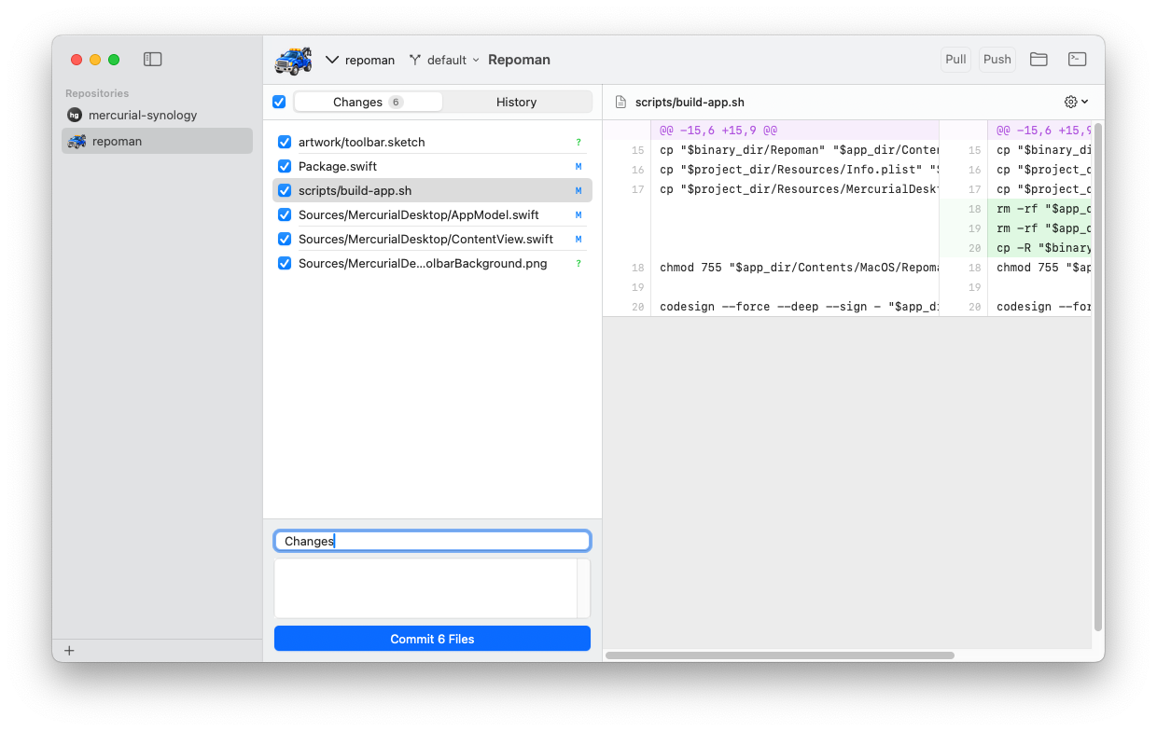Open the default branch dropdown
Image resolution: width=1157 pixels, height=731 pixels.
[x=444, y=60]
